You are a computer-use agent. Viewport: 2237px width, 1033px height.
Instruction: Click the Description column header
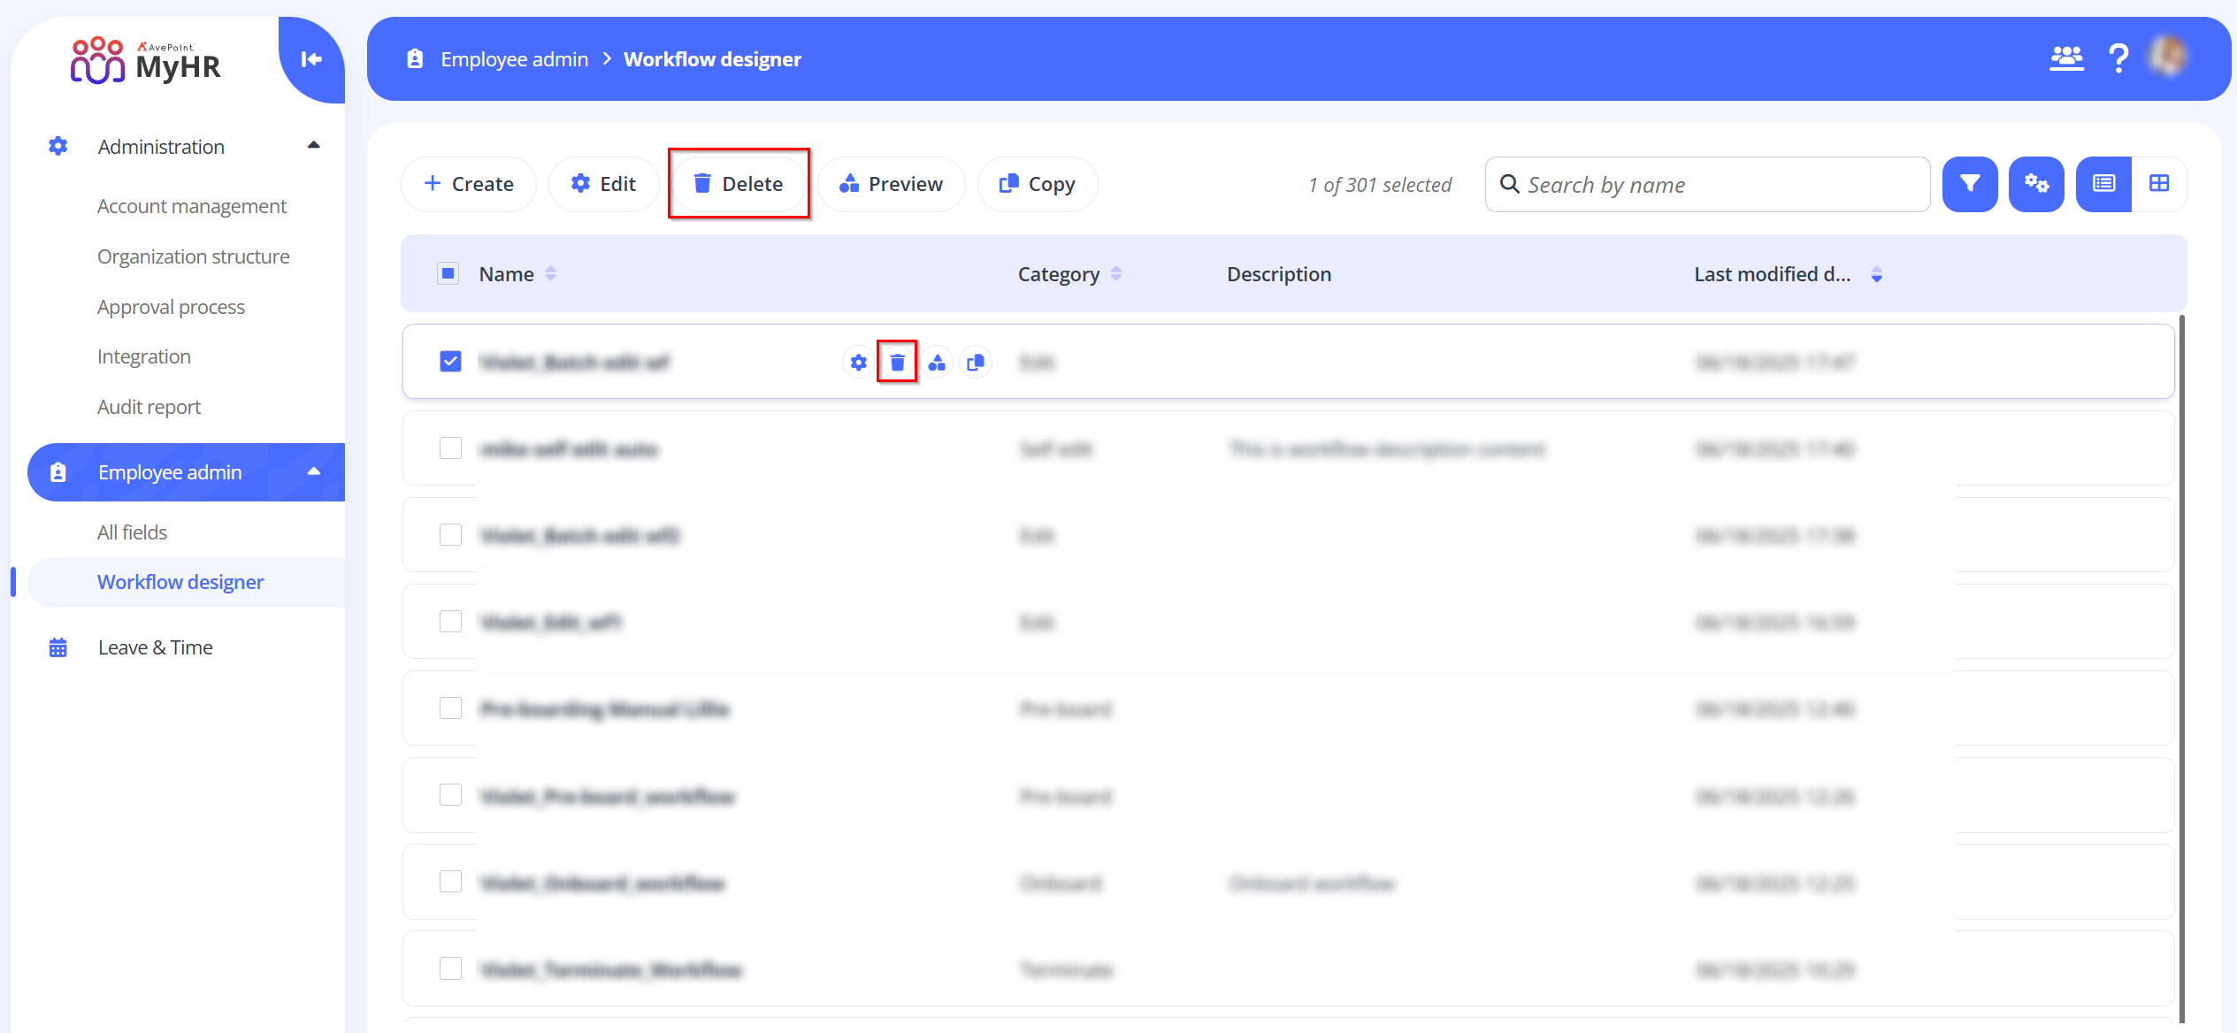coord(1279,274)
